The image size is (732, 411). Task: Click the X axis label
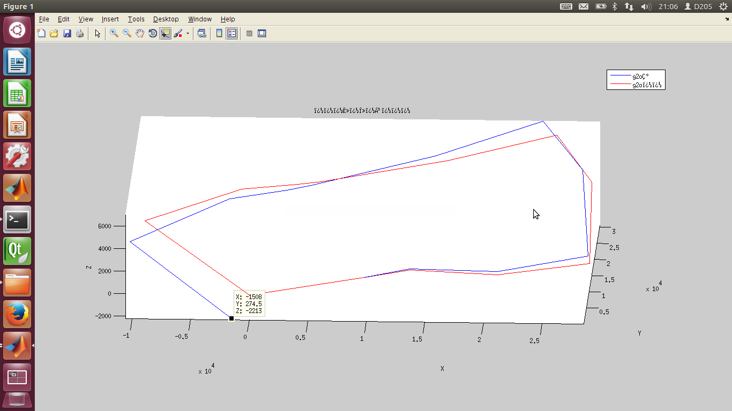coord(442,368)
